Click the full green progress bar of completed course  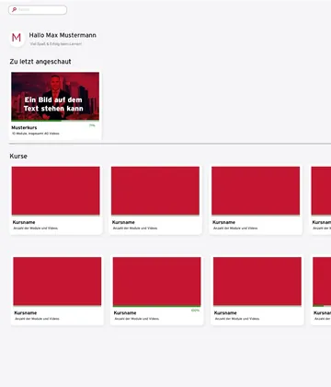pos(157,306)
